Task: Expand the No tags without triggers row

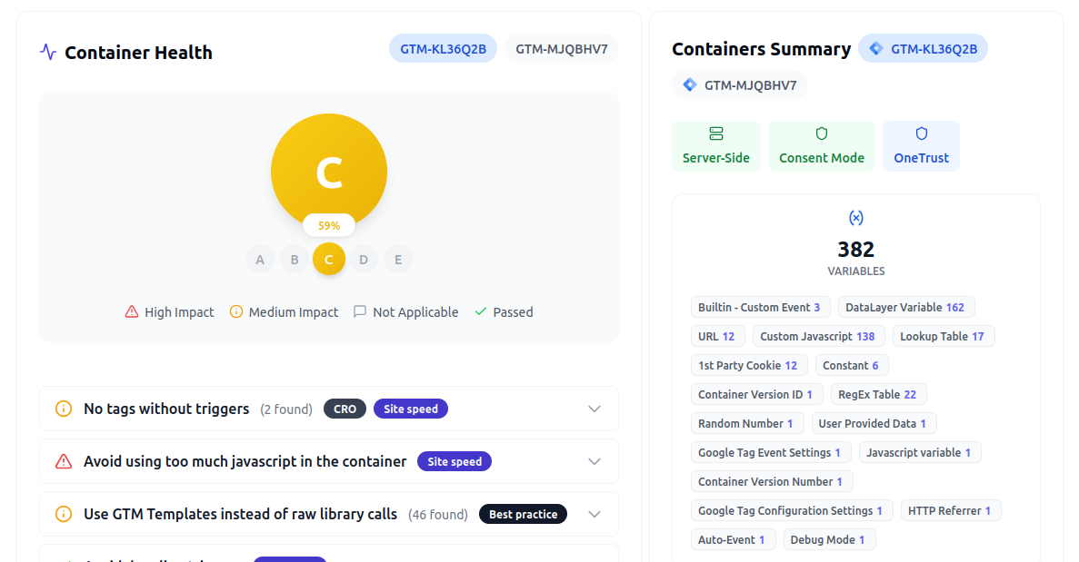Action: [x=595, y=409]
